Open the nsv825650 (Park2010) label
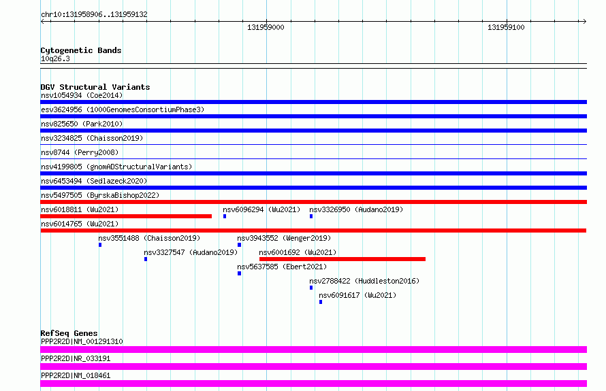This screenshot has width=606, height=391. click(x=82, y=124)
